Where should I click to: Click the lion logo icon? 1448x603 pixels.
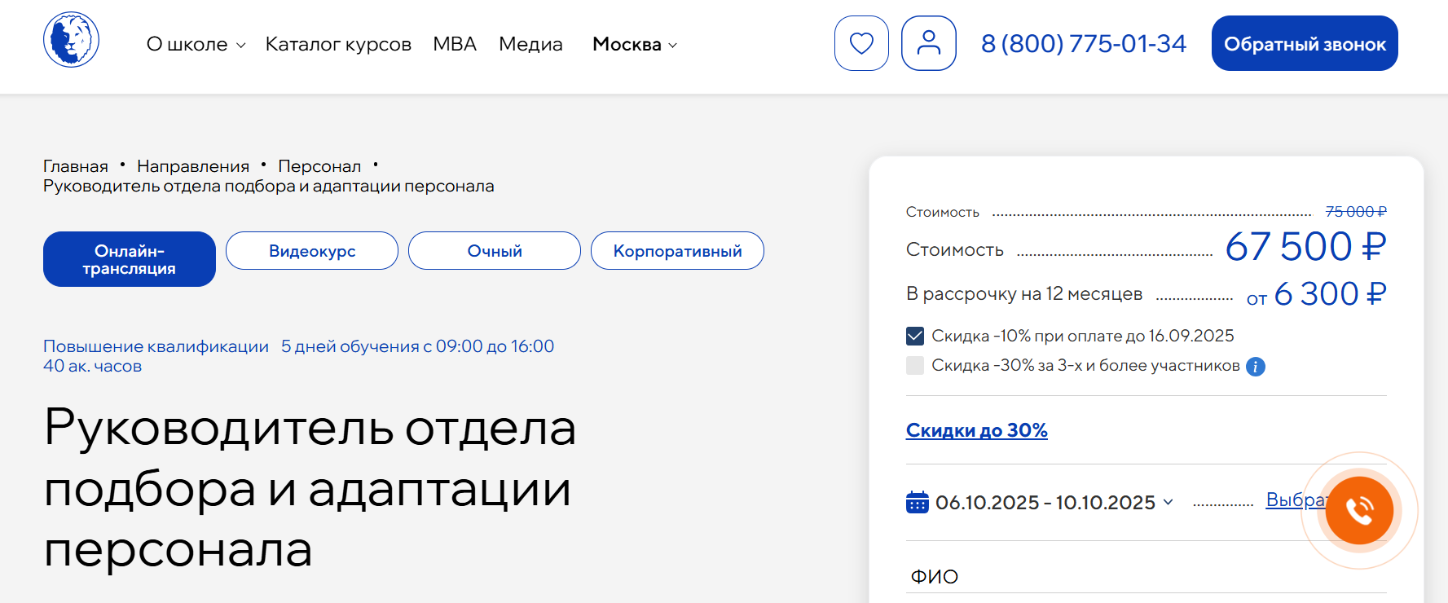coord(71,40)
